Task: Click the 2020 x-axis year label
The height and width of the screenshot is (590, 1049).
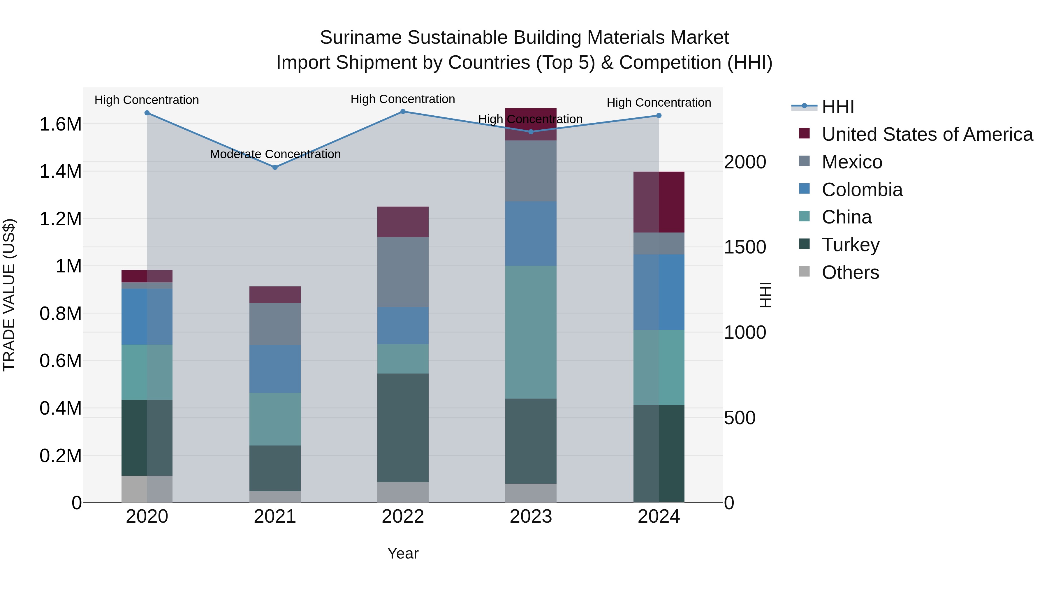Action: 147,517
